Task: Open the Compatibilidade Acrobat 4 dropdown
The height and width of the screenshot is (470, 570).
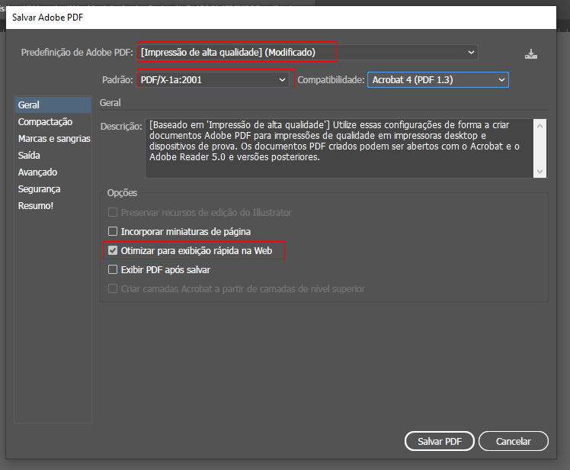Action: click(438, 79)
